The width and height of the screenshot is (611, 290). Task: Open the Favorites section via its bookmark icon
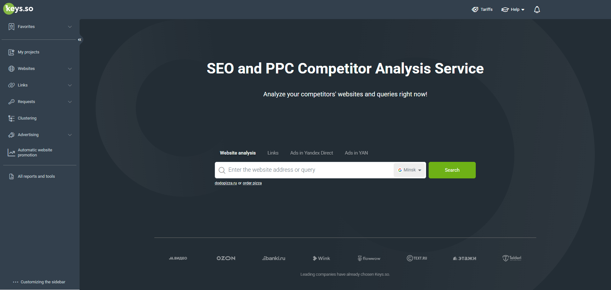[11, 27]
